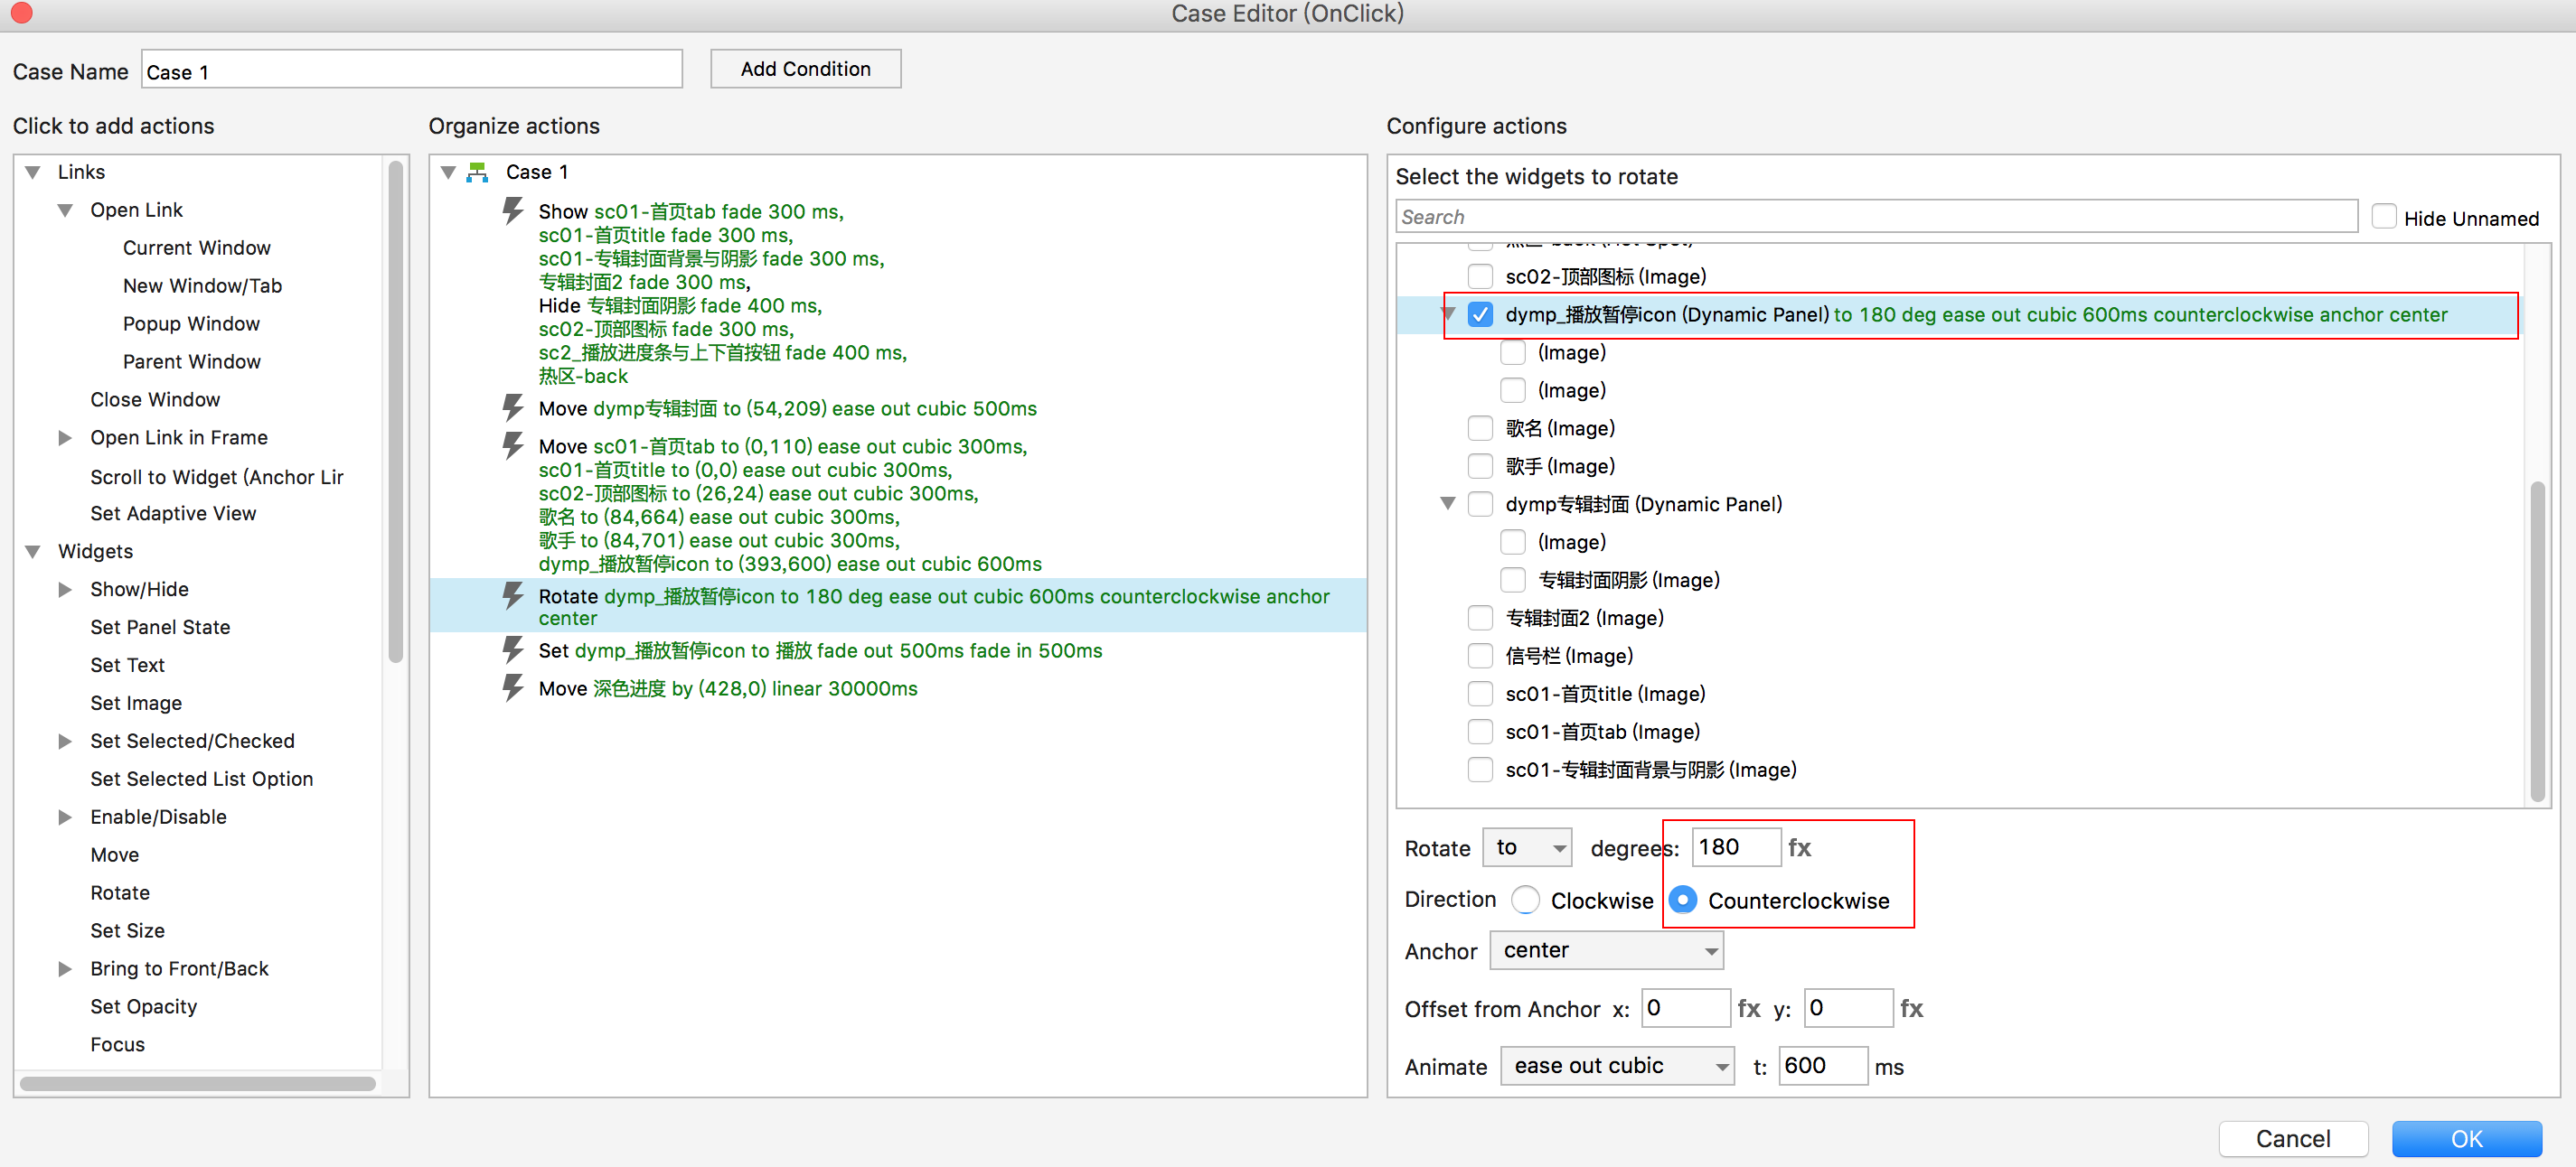Select the Clockwise direction radio button
The width and height of the screenshot is (2576, 1167).
1525,901
